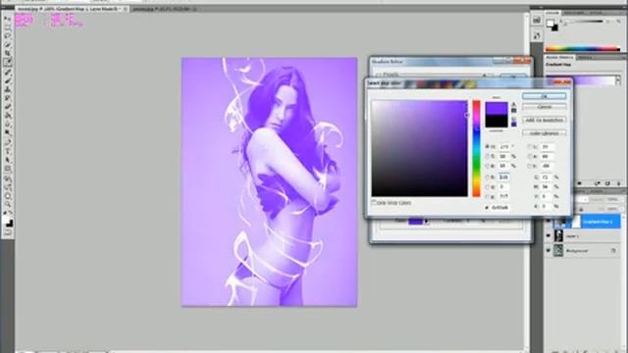Open the Color panel tab

552,13
